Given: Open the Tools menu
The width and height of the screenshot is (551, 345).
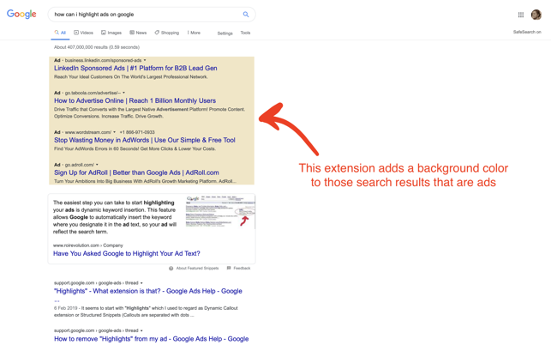Looking at the screenshot, I should (x=245, y=33).
